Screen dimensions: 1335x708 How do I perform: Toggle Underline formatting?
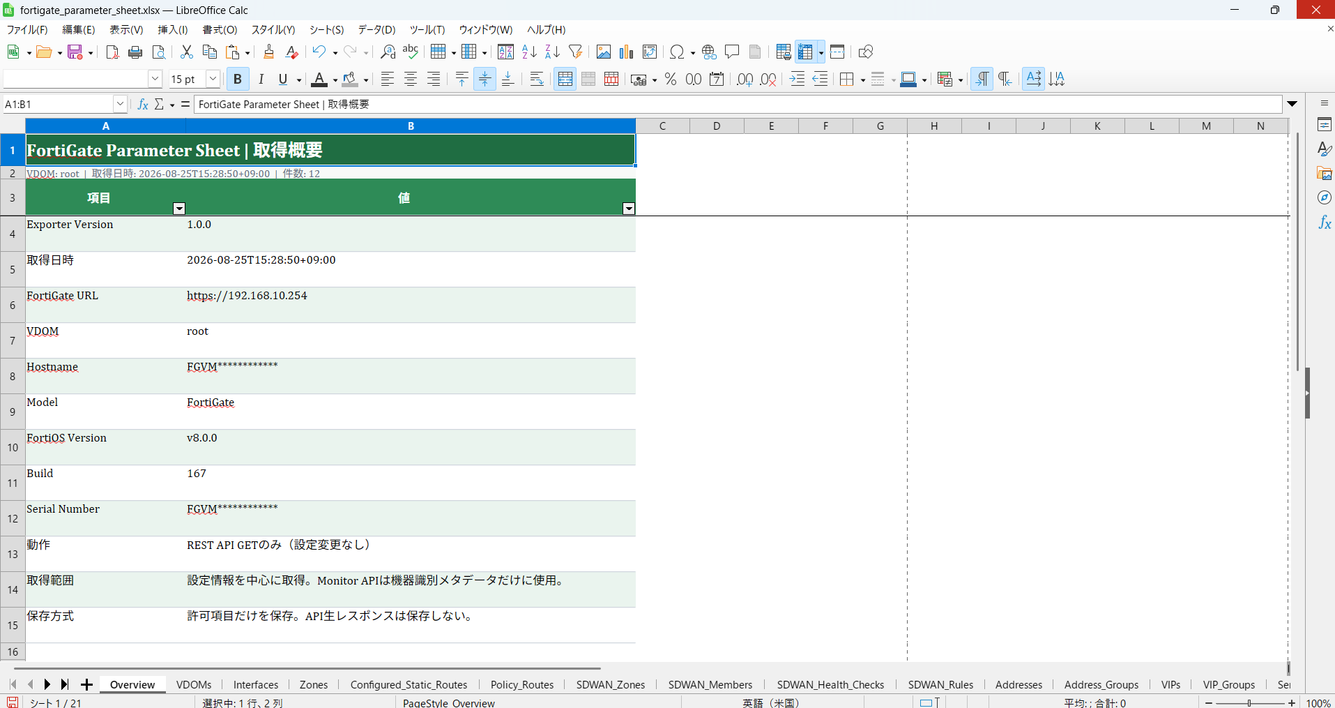click(x=283, y=80)
